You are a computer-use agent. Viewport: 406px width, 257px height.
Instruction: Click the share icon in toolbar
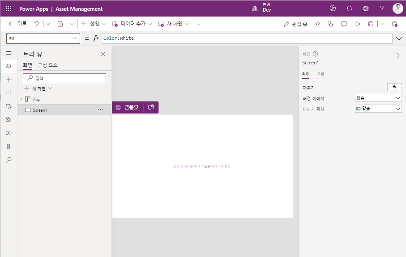(x=317, y=24)
